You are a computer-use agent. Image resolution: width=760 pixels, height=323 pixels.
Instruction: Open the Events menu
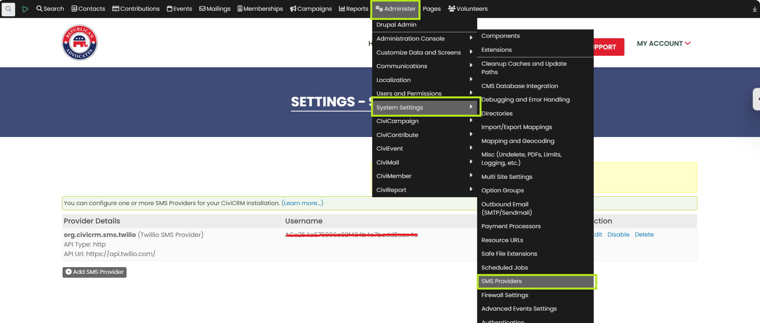click(x=180, y=9)
